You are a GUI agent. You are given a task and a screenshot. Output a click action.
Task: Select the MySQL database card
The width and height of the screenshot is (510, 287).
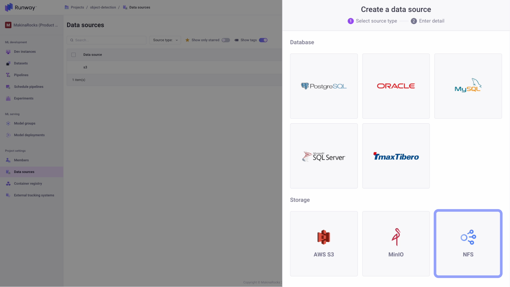(x=468, y=86)
